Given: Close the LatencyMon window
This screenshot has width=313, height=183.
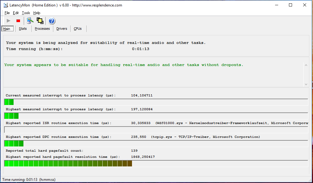Looking at the screenshot, I should [x=305, y=5].
